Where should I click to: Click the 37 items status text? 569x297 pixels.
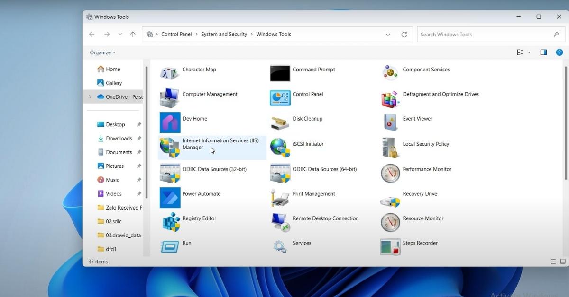98,262
